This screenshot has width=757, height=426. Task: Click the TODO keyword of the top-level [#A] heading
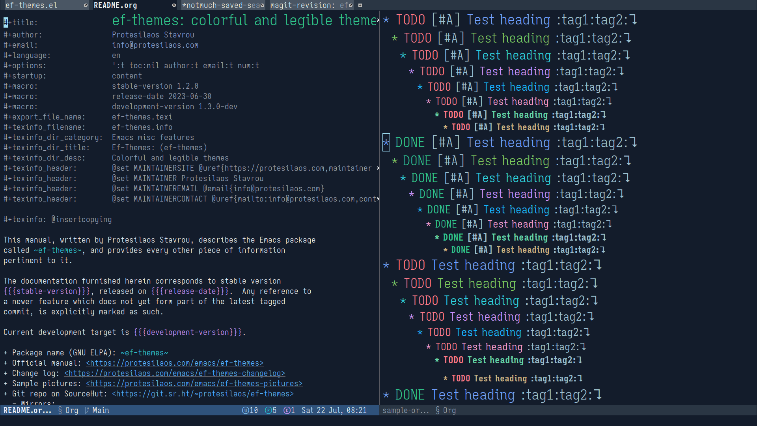[x=410, y=20]
